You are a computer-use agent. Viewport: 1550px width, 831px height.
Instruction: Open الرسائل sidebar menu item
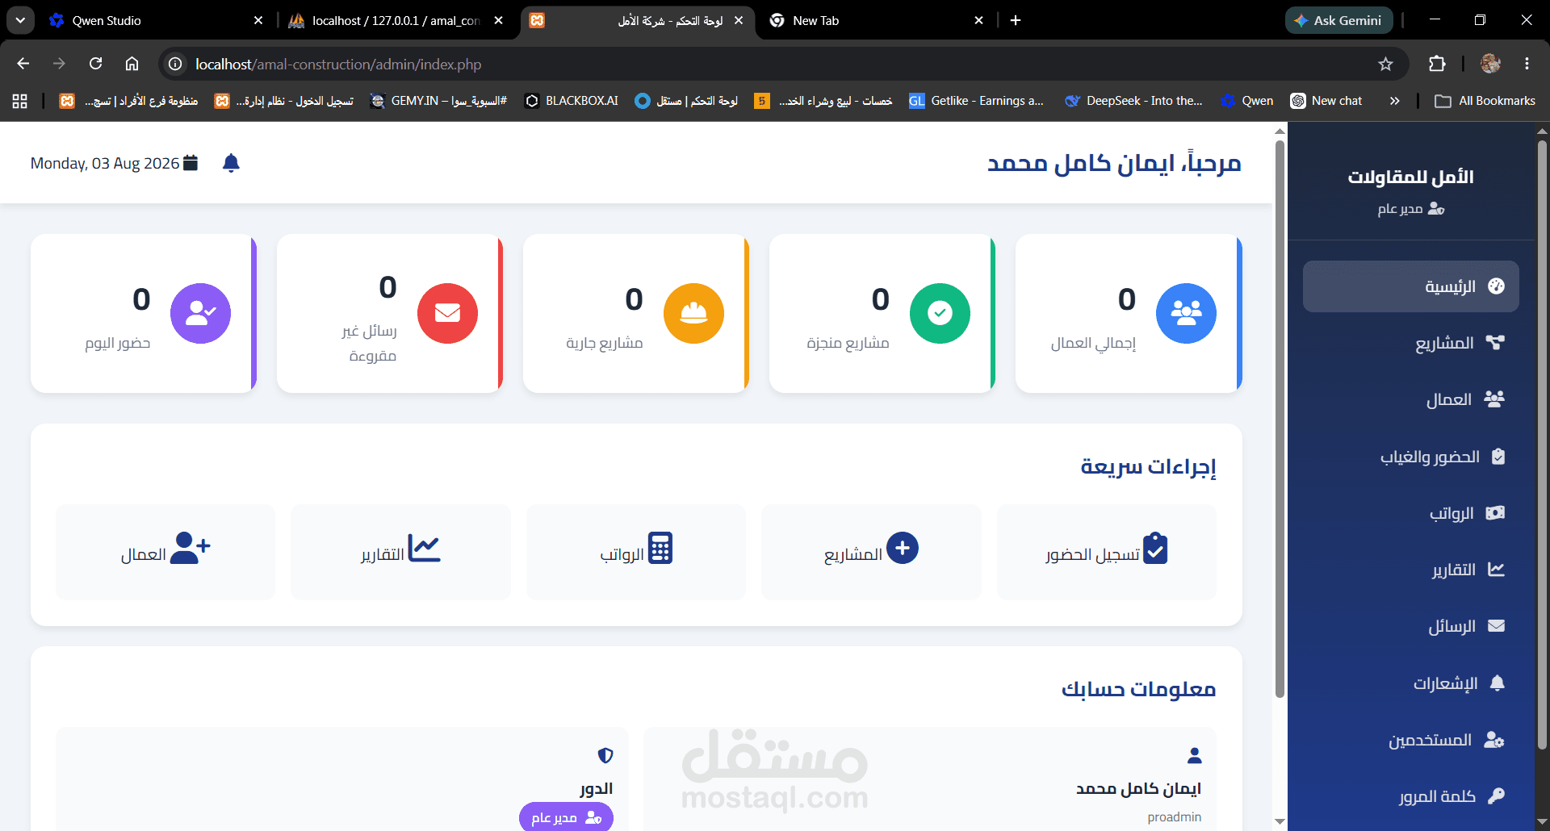[x=1410, y=626]
